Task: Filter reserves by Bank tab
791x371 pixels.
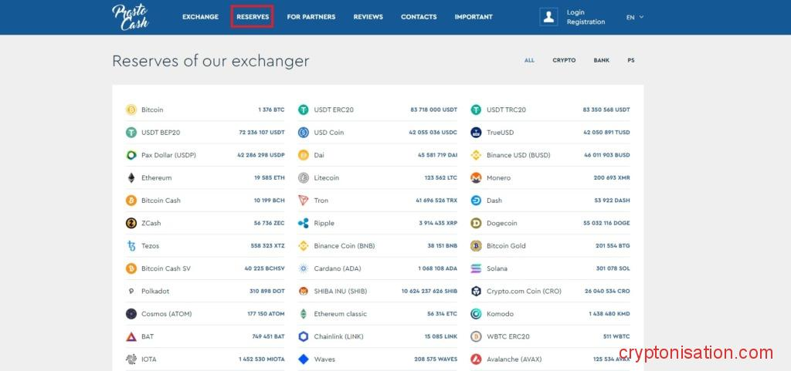Action: tap(601, 60)
